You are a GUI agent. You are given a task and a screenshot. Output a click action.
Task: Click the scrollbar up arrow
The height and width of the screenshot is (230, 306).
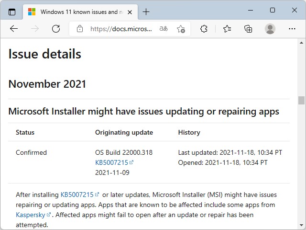click(x=301, y=43)
